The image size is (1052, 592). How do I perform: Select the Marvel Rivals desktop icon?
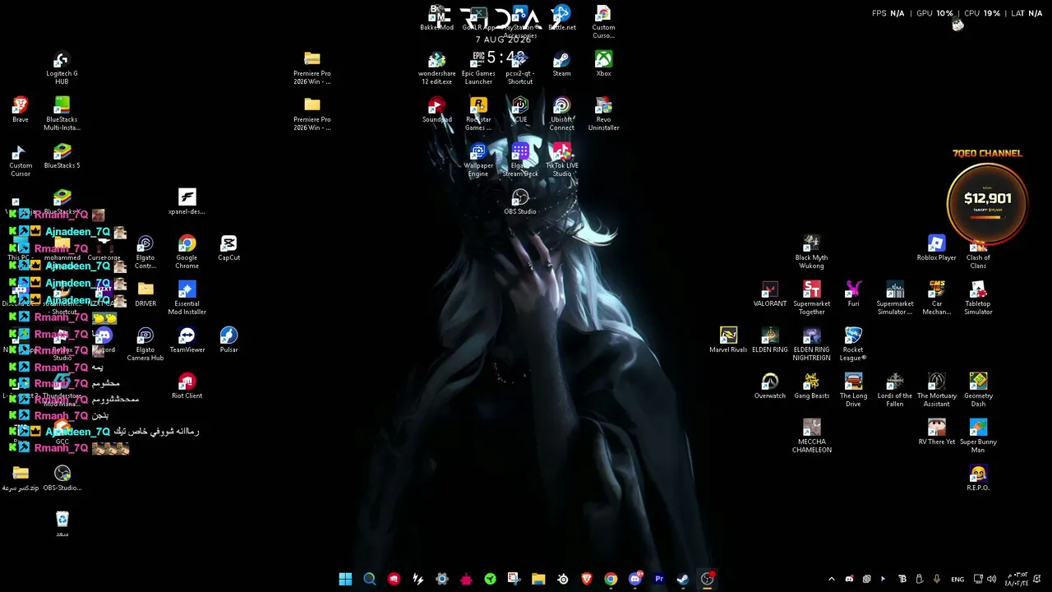coord(728,340)
